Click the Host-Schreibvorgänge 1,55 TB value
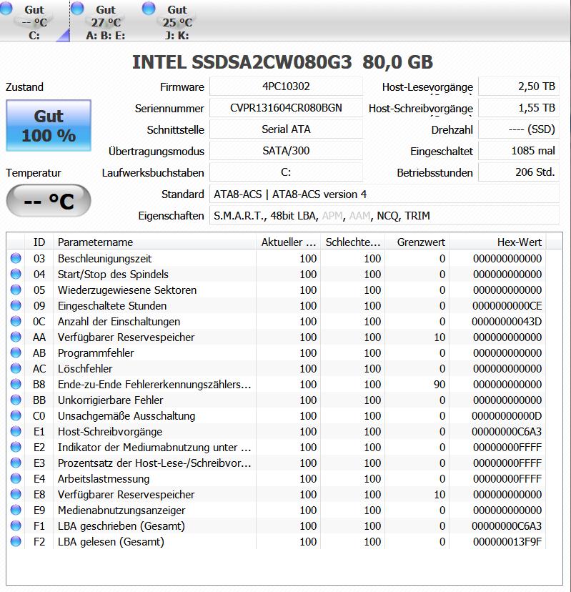Viewport: 571px width, 592px height. [x=519, y=108]
